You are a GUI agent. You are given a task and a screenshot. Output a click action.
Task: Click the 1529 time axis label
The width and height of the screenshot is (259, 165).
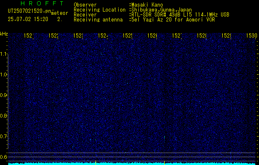[226, 35]
